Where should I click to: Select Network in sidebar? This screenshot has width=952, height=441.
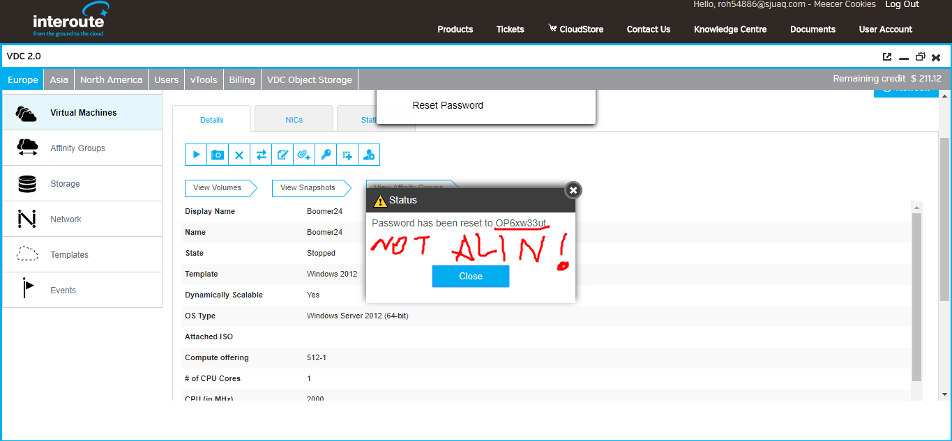82,219
